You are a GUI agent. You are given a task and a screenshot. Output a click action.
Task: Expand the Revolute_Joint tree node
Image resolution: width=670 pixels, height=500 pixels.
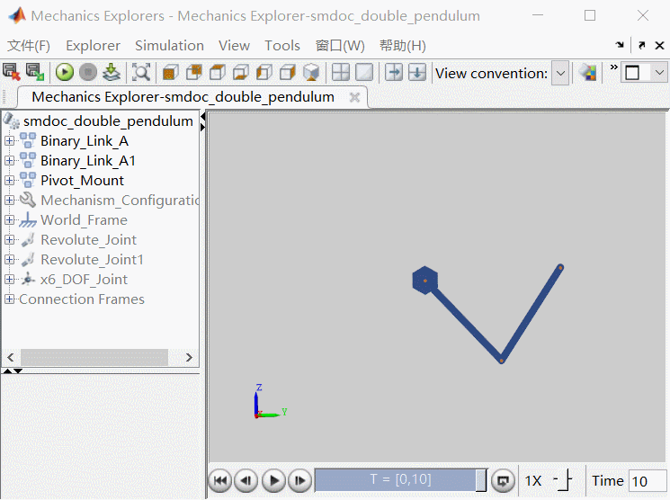(x=9, y=240)
